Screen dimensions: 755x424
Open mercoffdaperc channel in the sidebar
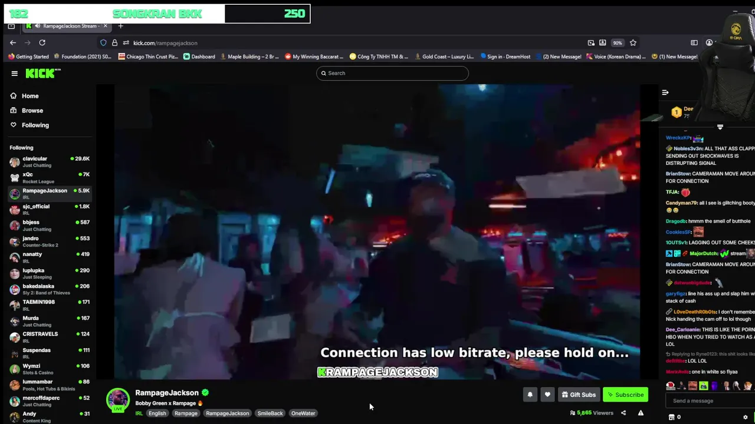coord(50,401)
